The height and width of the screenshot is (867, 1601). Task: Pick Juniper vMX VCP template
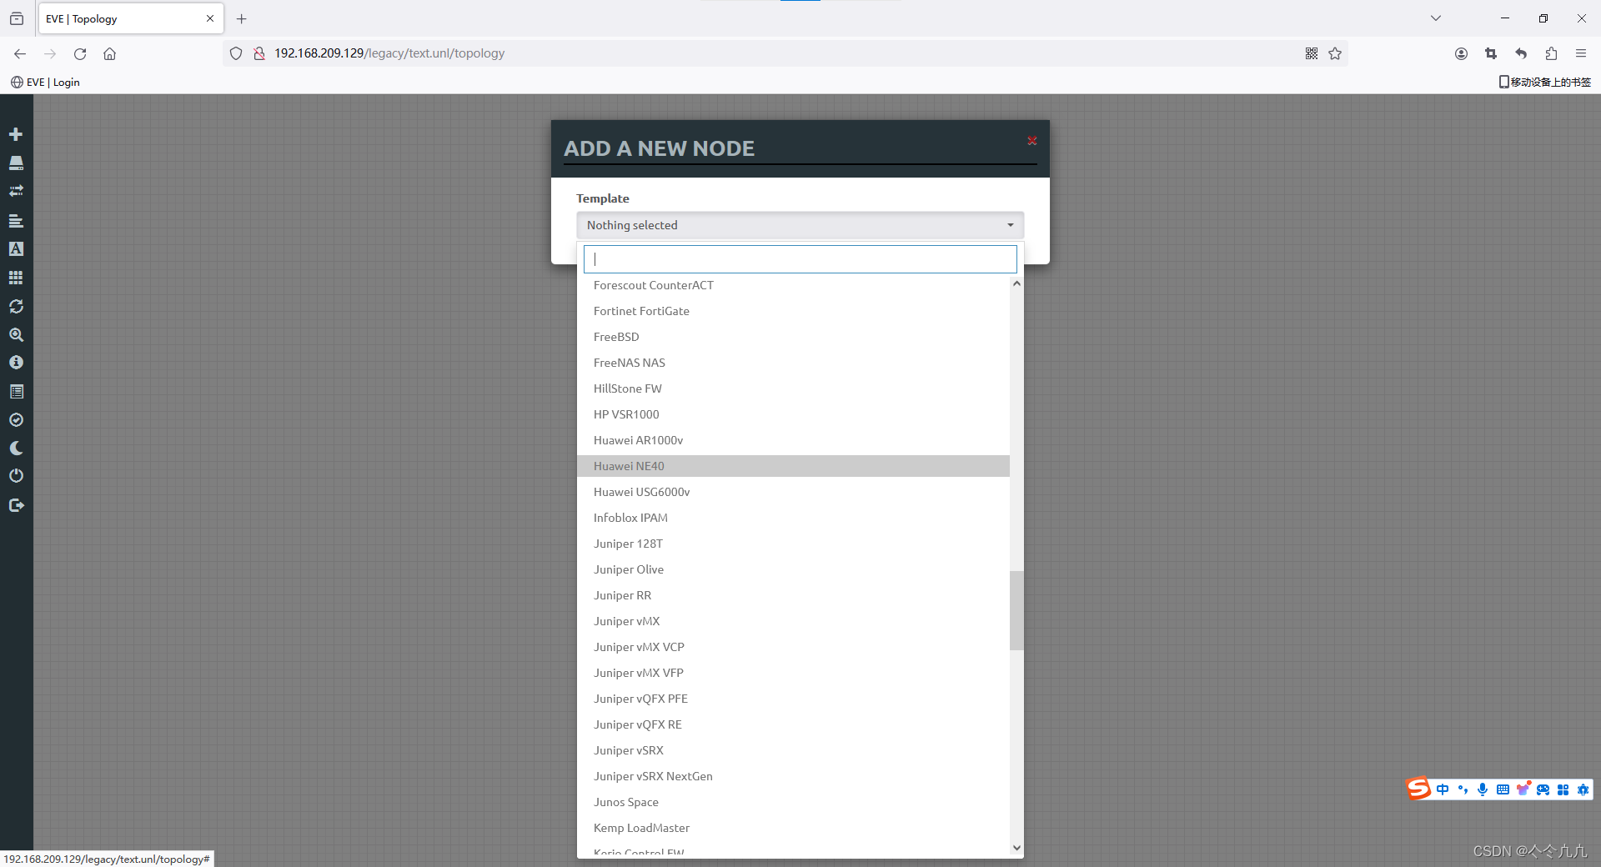click(793, 647)
